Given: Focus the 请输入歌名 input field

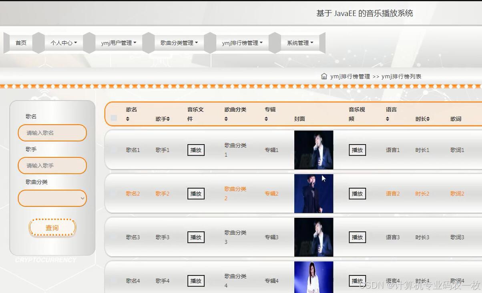Looking at the screenshot, I should 52,133.
